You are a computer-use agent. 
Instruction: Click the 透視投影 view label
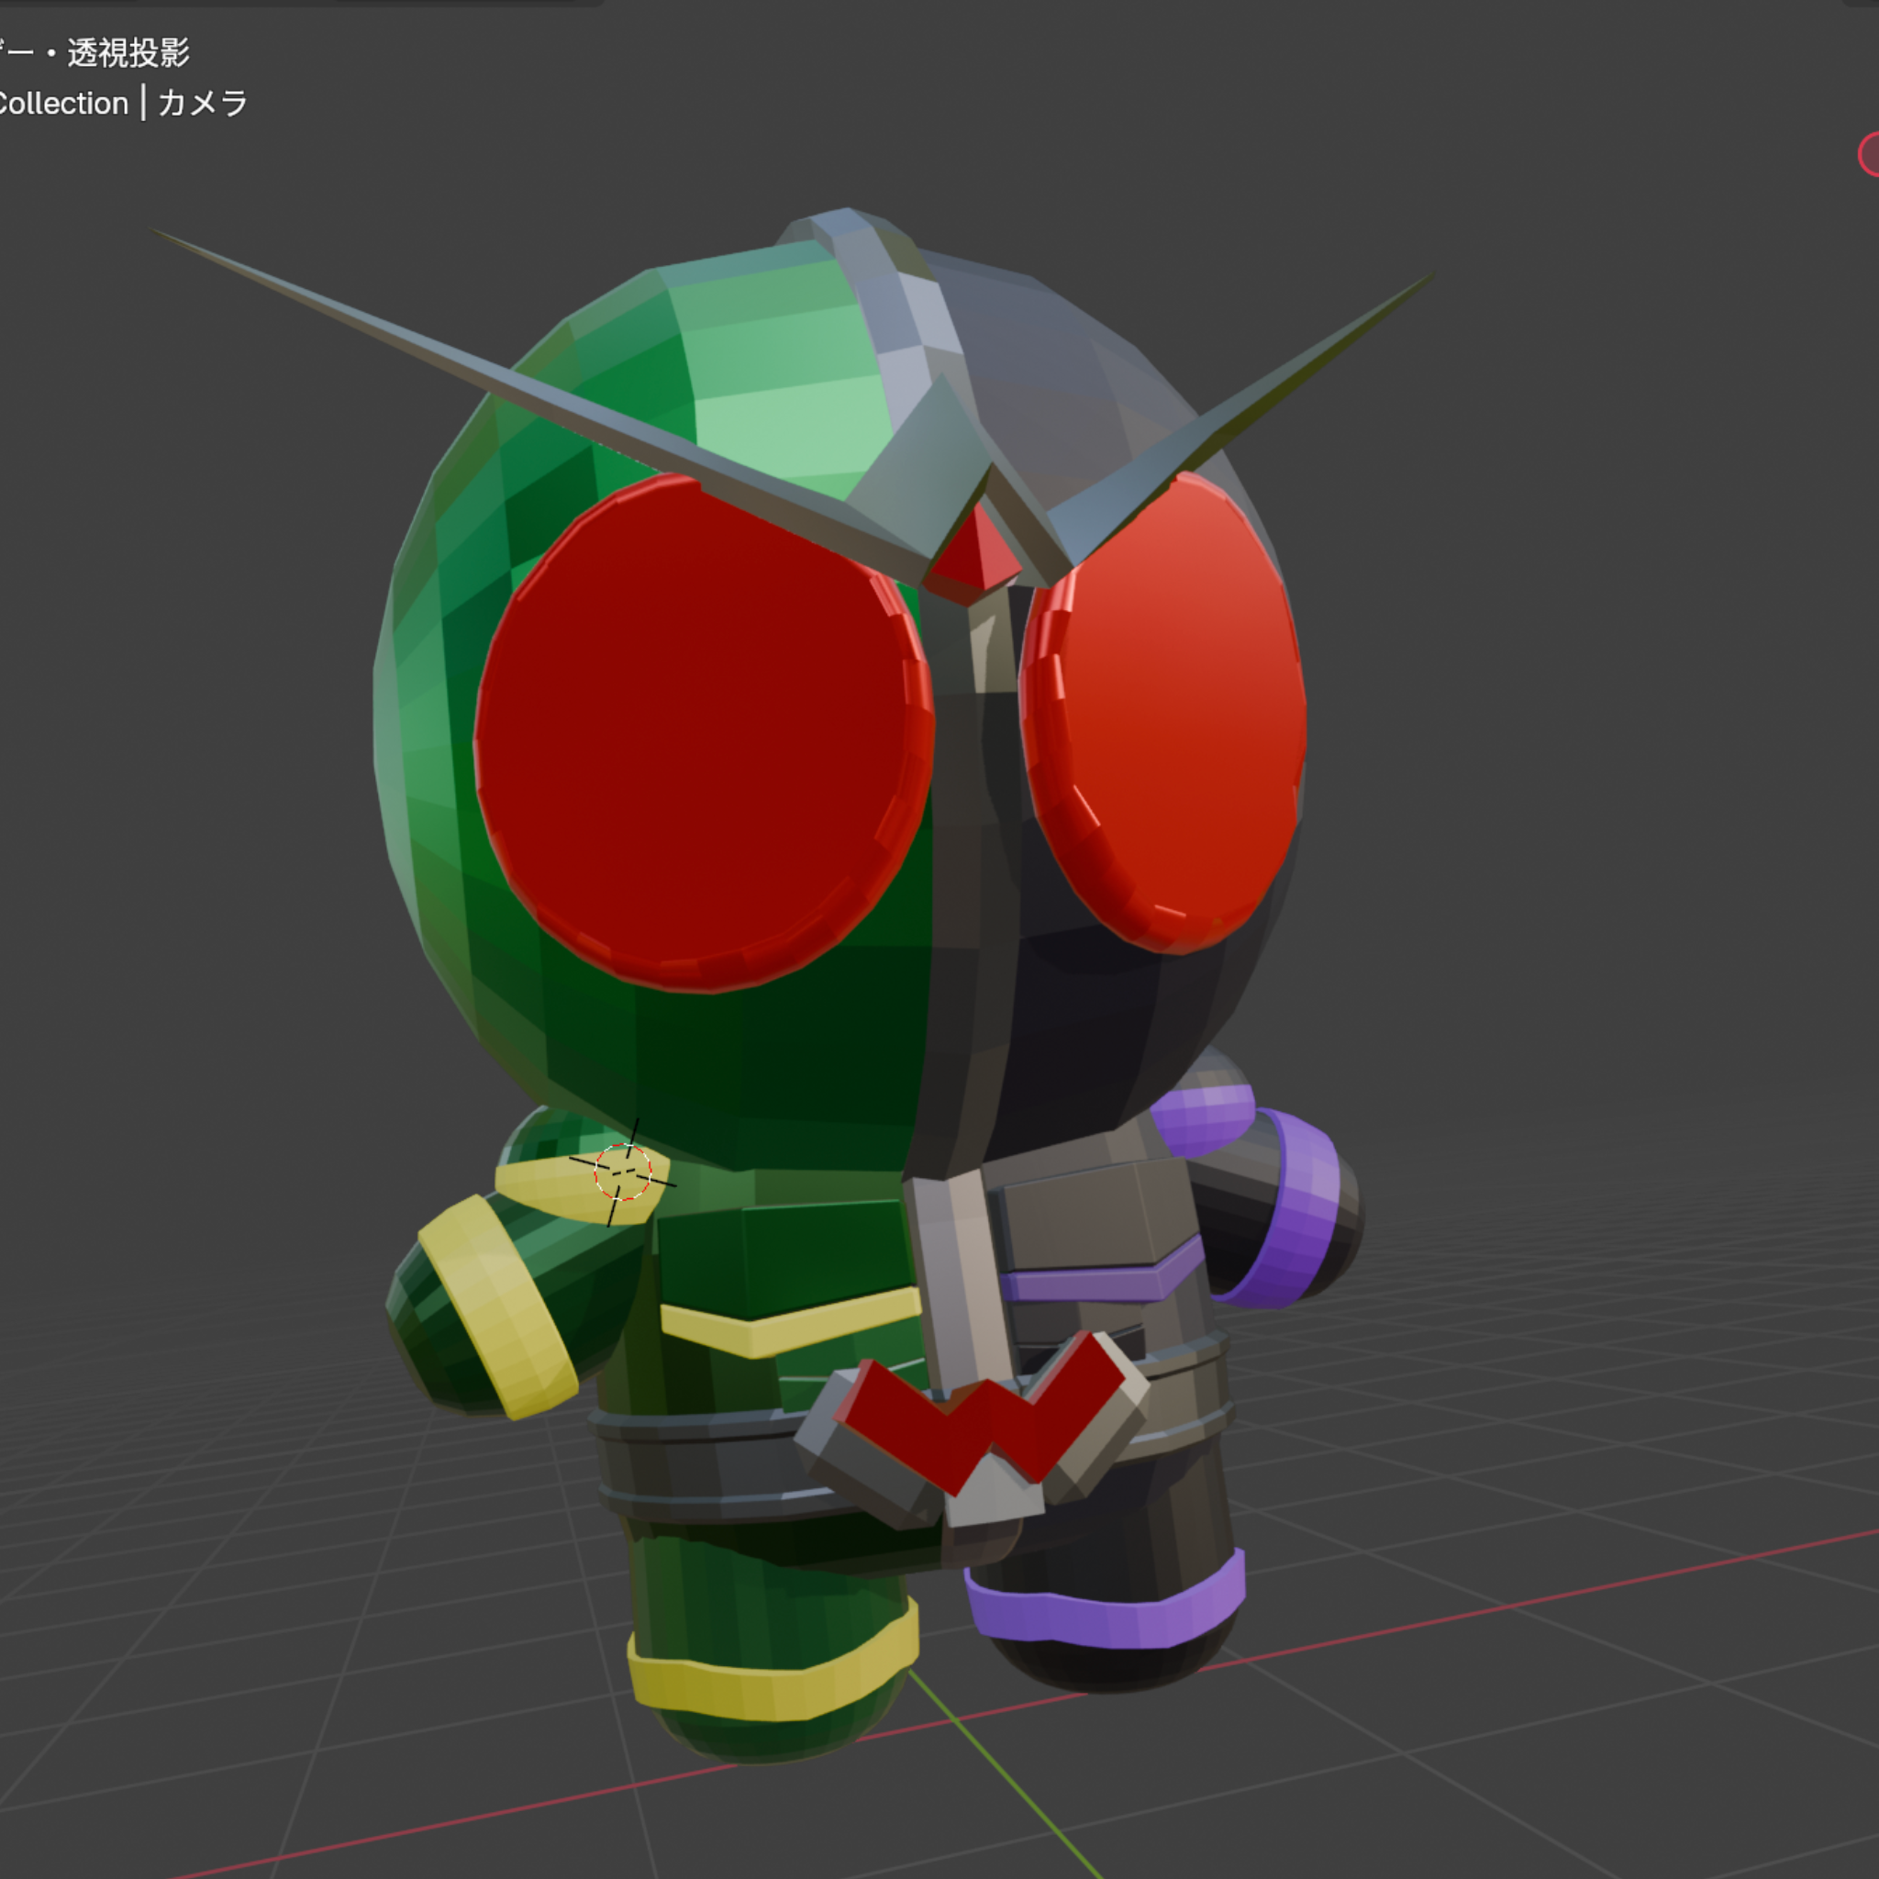[x=128, y=52]
